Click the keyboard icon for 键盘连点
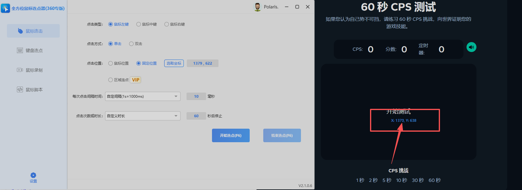The height and width of the screenshot is (190, 522). (x=20, y=51)
